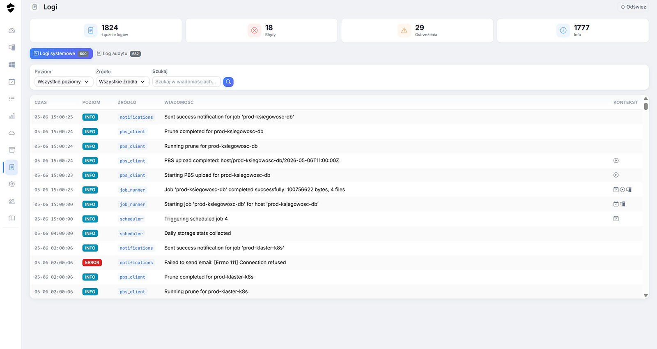Open the 'Wszystkie poziomy' level dropdown
Screen dimensions: 657x349
tap(64, 82)
